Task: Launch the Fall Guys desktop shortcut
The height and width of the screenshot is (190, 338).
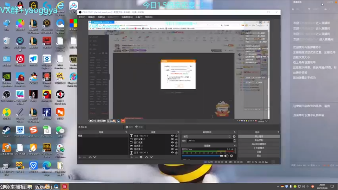Action: click(x=20, y=98)
